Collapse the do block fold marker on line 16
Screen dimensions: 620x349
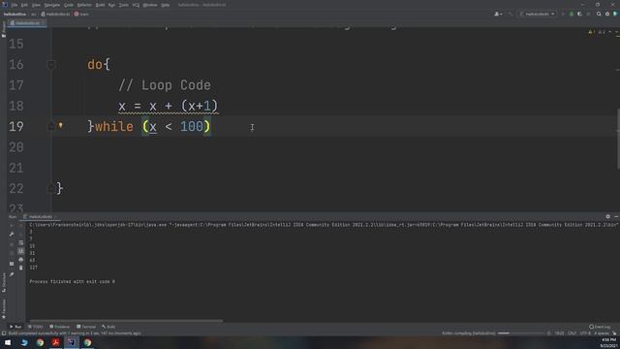point(51,64)
